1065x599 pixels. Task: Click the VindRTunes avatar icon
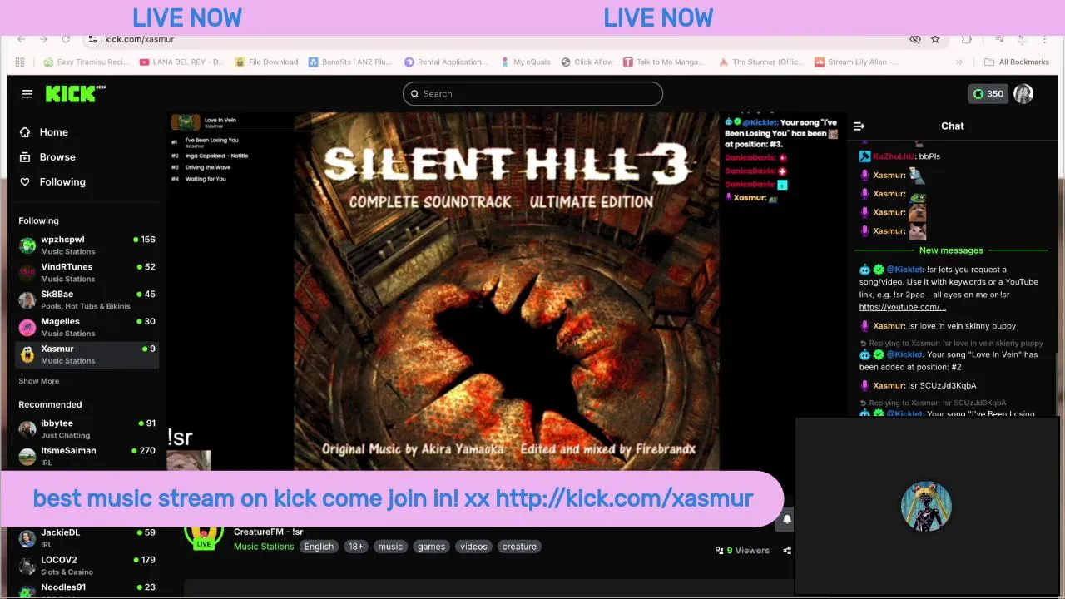click(27, 273)
